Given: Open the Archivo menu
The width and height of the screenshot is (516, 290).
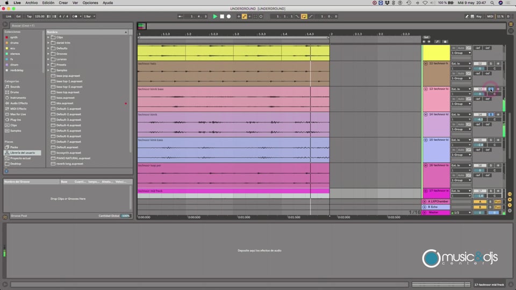Looking at the screenshot, I should (x=32, y=3).
